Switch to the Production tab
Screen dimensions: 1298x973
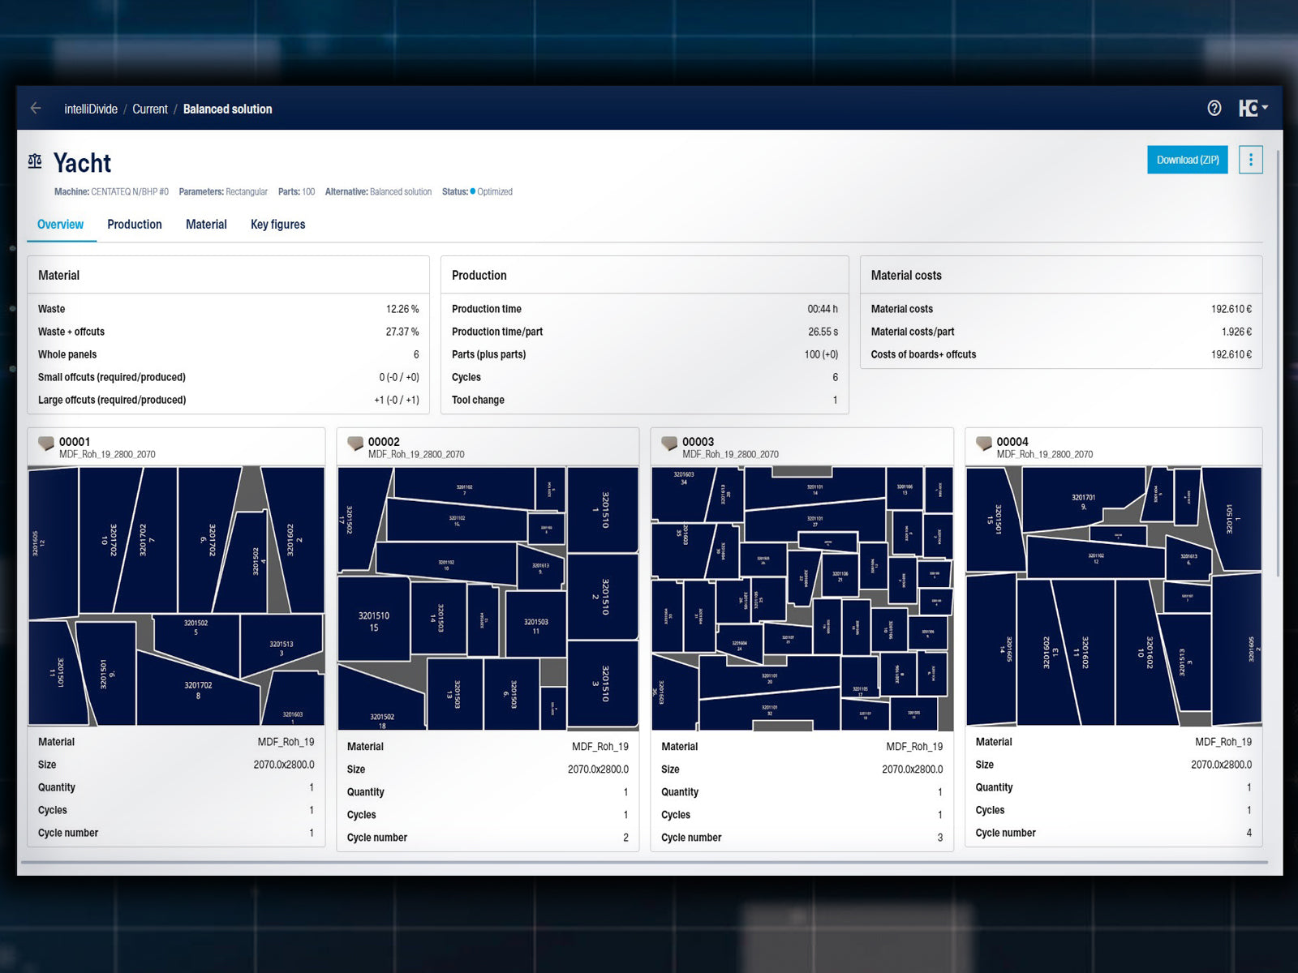pyautogui.click(x=135, y=225)
